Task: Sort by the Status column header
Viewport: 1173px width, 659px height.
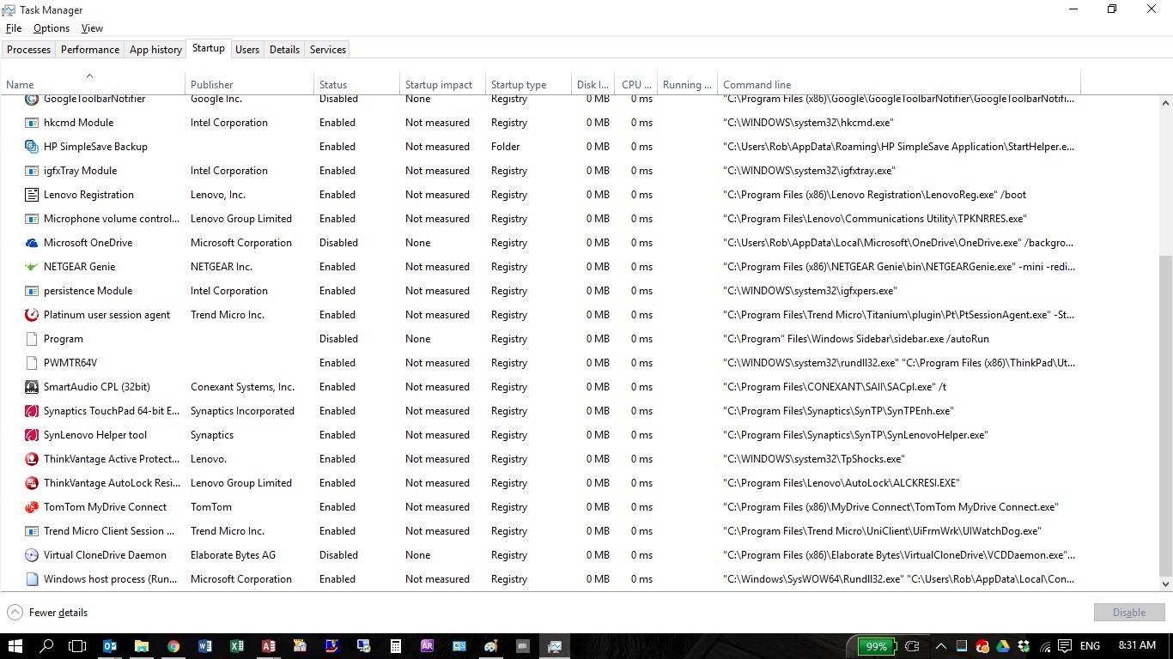Action: click(x=357, y=85)
